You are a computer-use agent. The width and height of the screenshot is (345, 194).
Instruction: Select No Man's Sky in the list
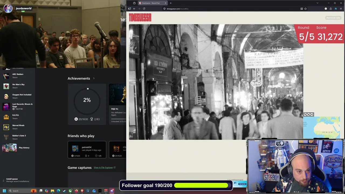pos(18,86)
